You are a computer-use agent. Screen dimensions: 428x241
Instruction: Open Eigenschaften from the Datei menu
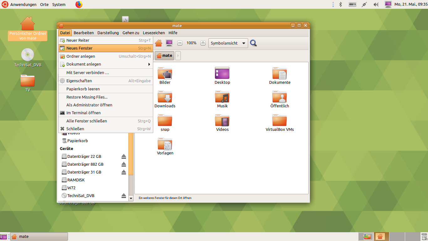[106, 81]
